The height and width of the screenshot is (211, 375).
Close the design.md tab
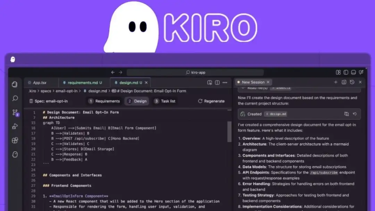click(146, 83)
